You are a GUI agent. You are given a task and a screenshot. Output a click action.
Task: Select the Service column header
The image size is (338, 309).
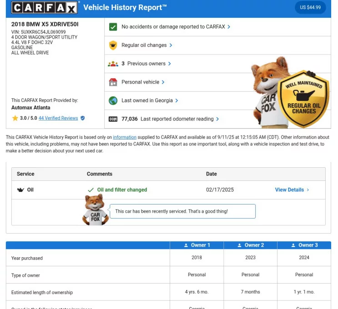point(25,174)
